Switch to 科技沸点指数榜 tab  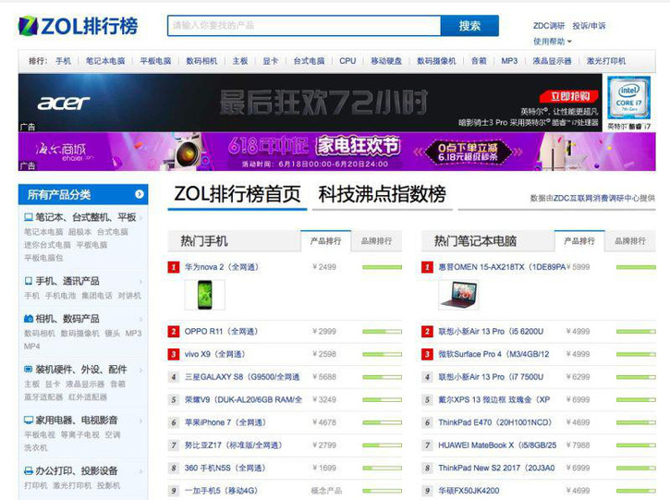(x=382, y=194)
